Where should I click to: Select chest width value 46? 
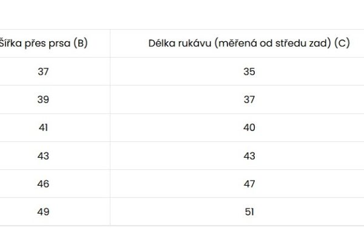click(x=43, y=184)
